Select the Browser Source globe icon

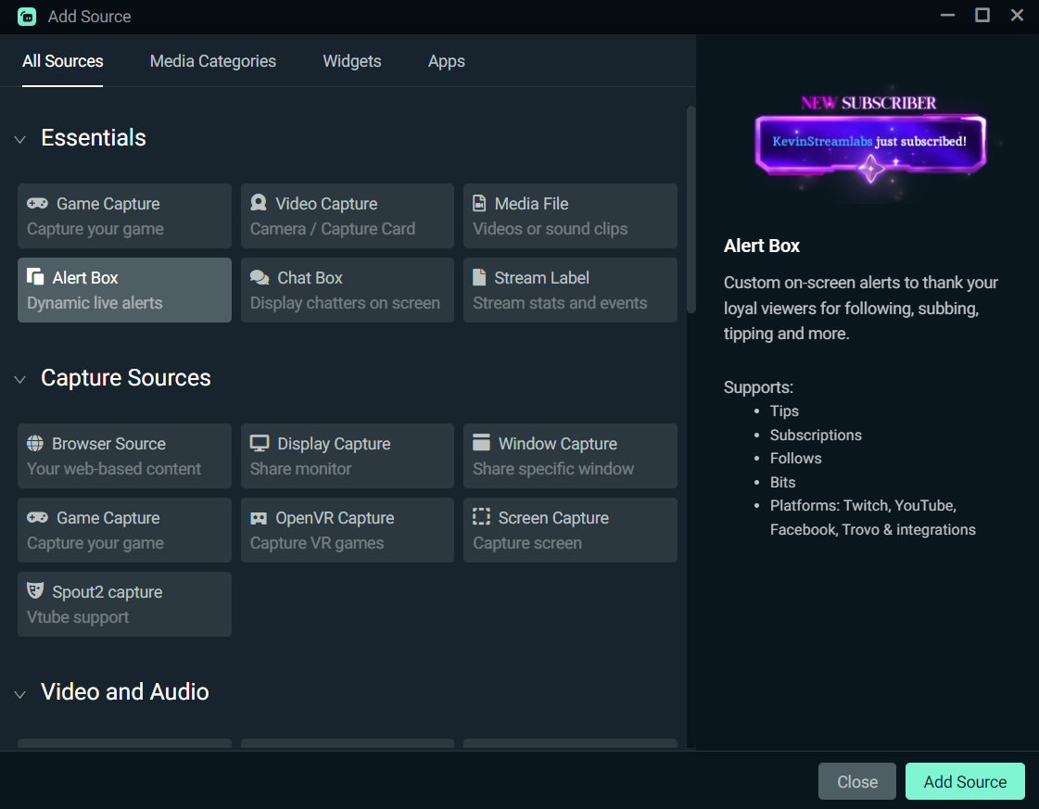coord(35,443)
